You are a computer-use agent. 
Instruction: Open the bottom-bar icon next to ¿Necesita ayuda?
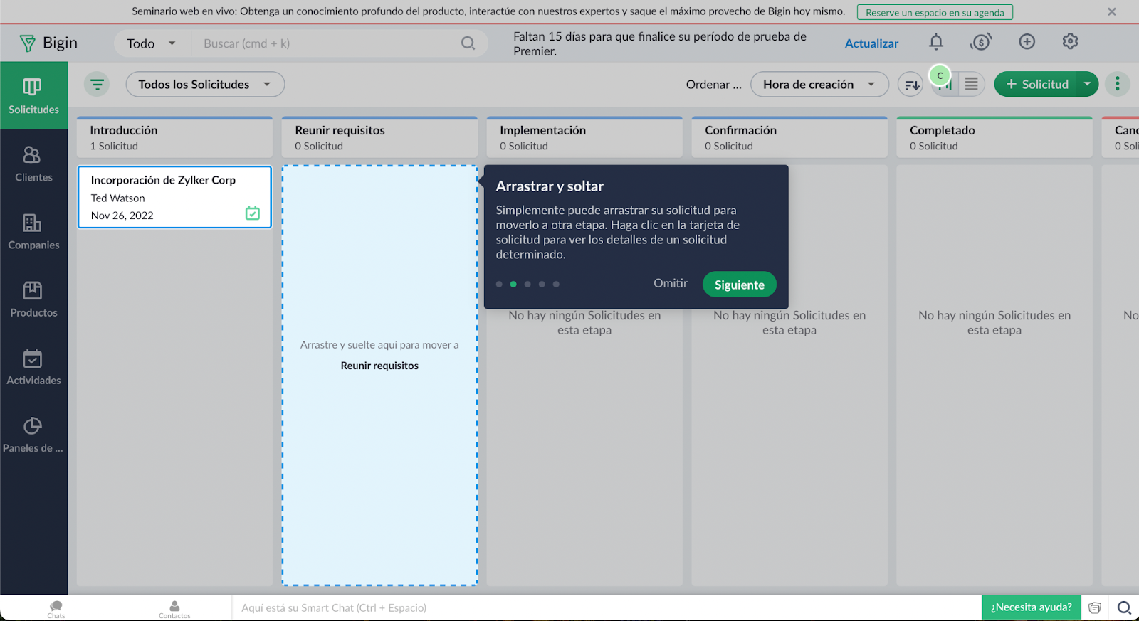1095,607
